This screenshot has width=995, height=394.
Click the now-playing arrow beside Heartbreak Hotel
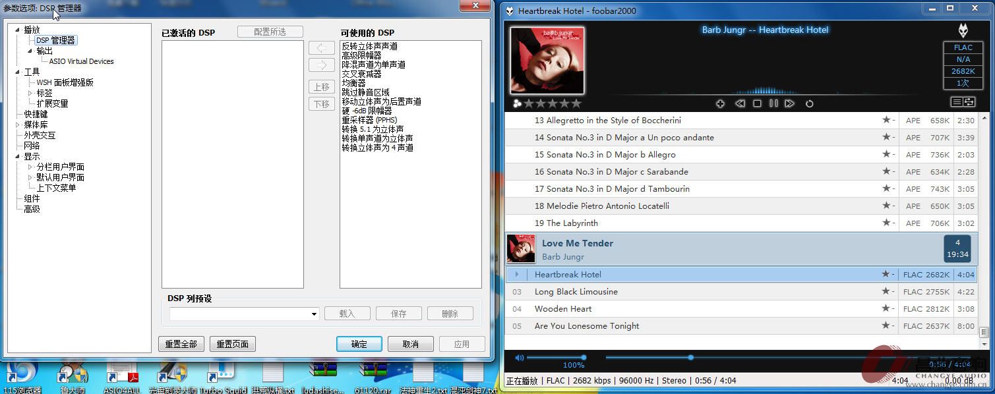pos(517,274)
